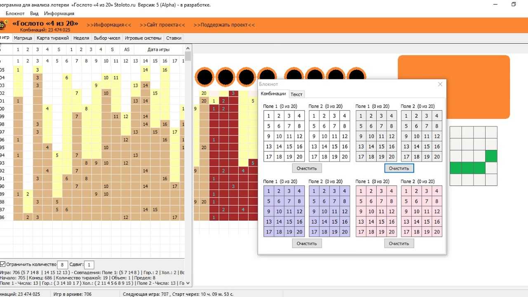Select number 12 in the gray Поле 1 grid
Screen dimensions: 528x297
[x=391, y=137]
